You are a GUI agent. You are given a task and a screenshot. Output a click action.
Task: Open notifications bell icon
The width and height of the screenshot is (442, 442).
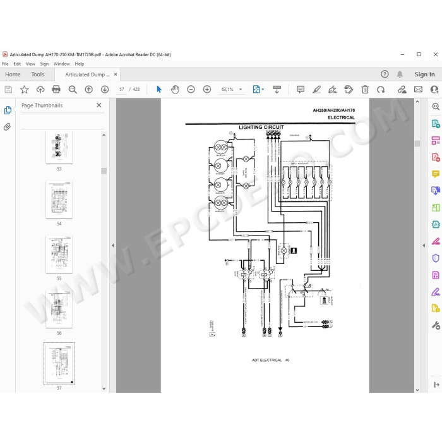[x=400, y=74]
